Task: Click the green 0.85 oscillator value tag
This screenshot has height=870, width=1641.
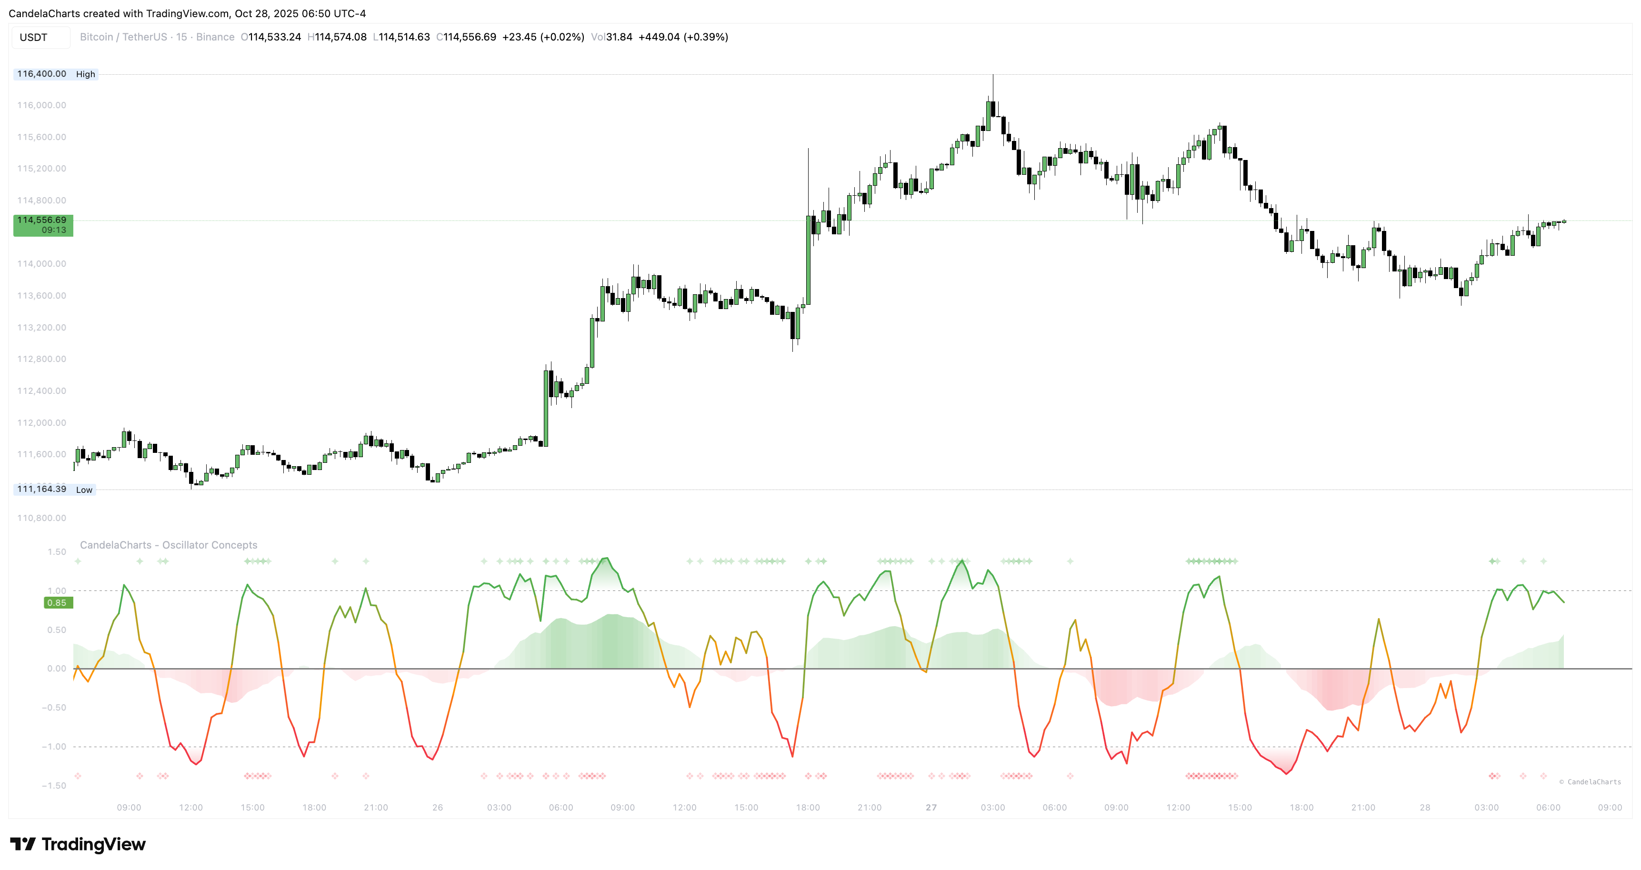Action: pyautogui.click(x=58, y=602)
